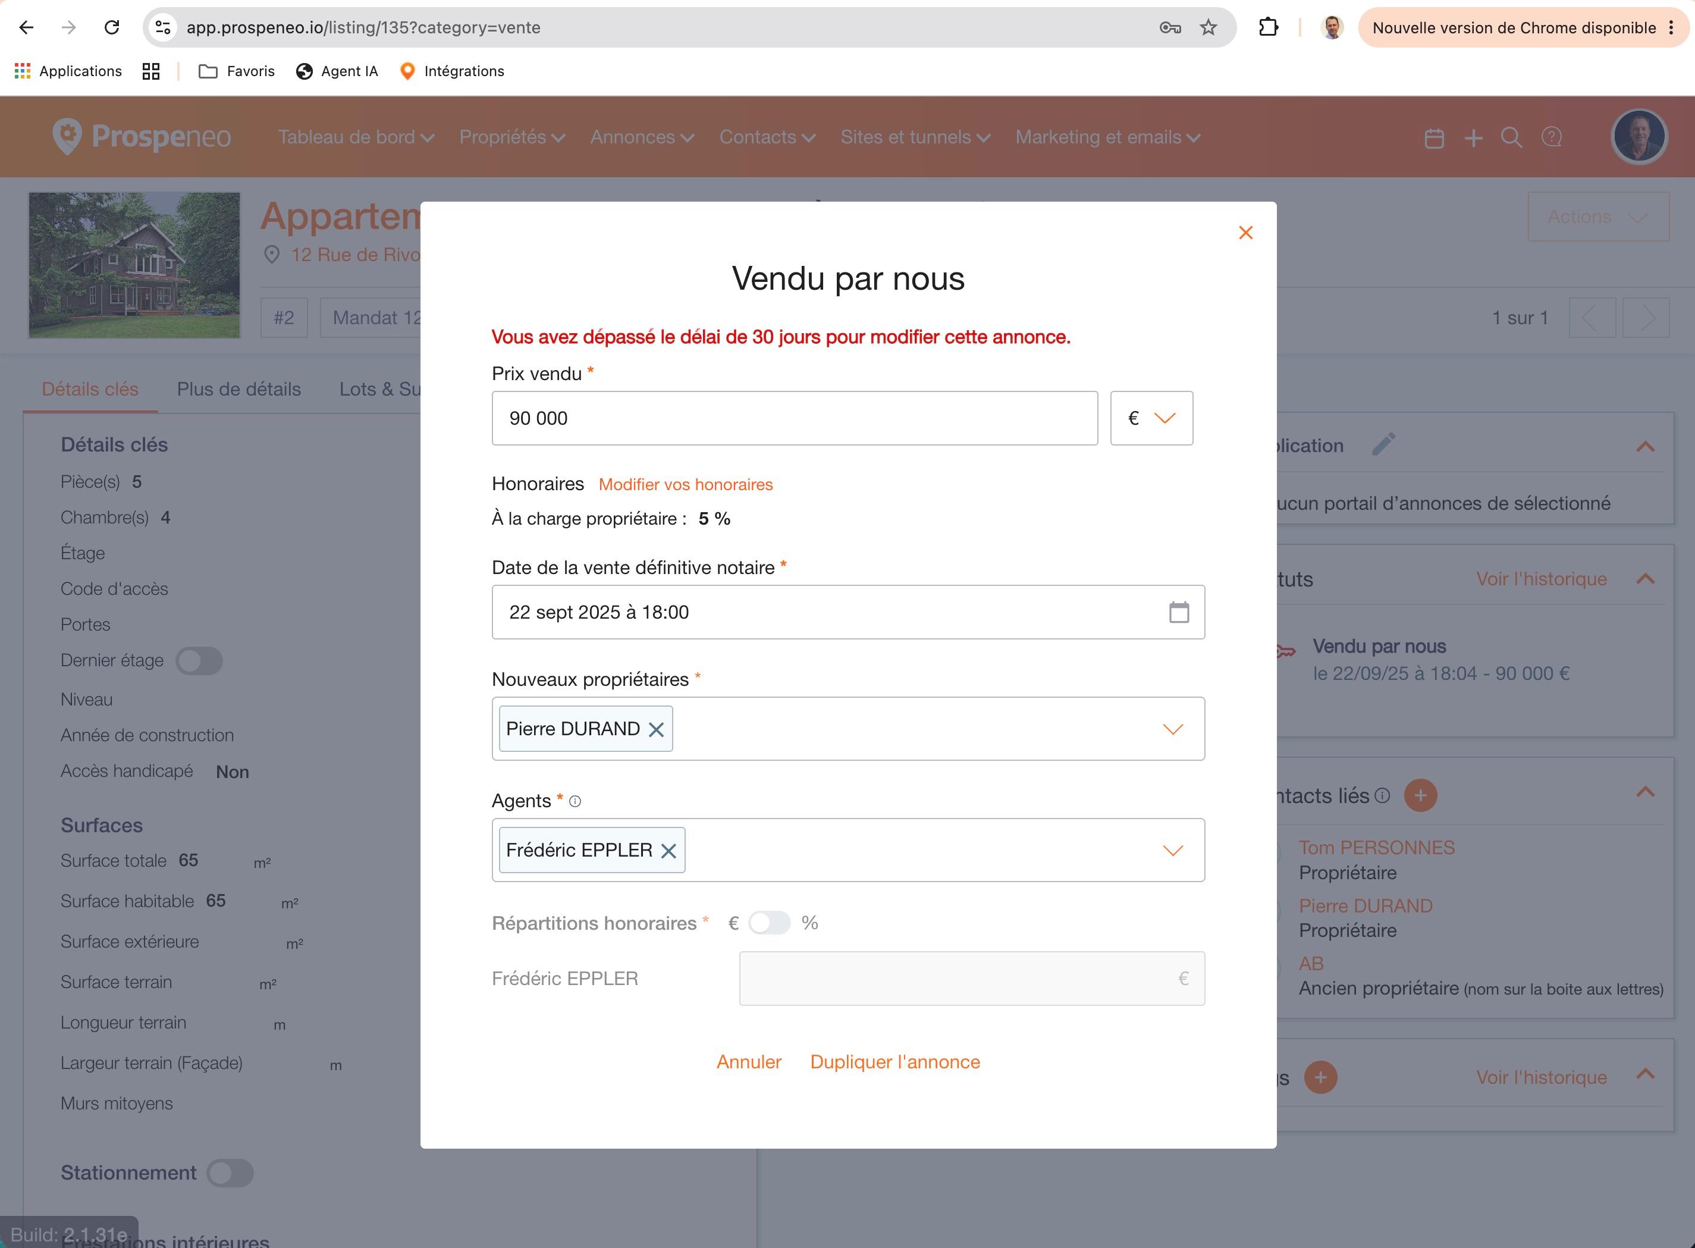
Task: Click the plus icon in header
Action: point(1473,137)
